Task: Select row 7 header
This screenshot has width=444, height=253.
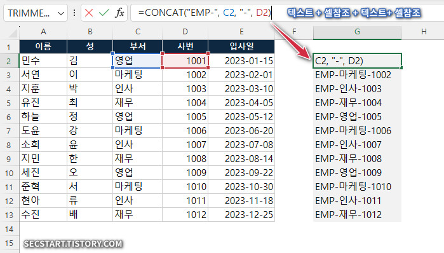Action: 9,130
